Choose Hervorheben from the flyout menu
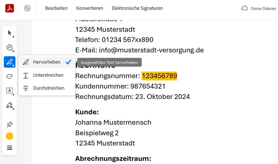 pyautogui.click(x=46, y=62)
